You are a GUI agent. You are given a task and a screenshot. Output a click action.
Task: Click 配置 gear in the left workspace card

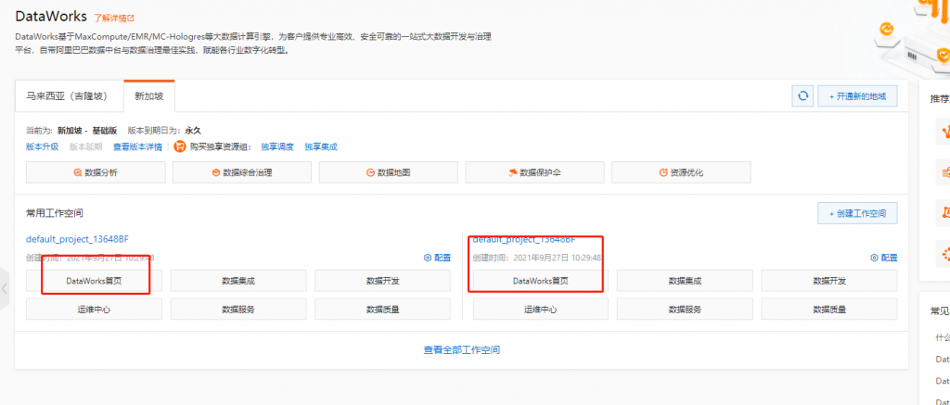tap(438, 258)
